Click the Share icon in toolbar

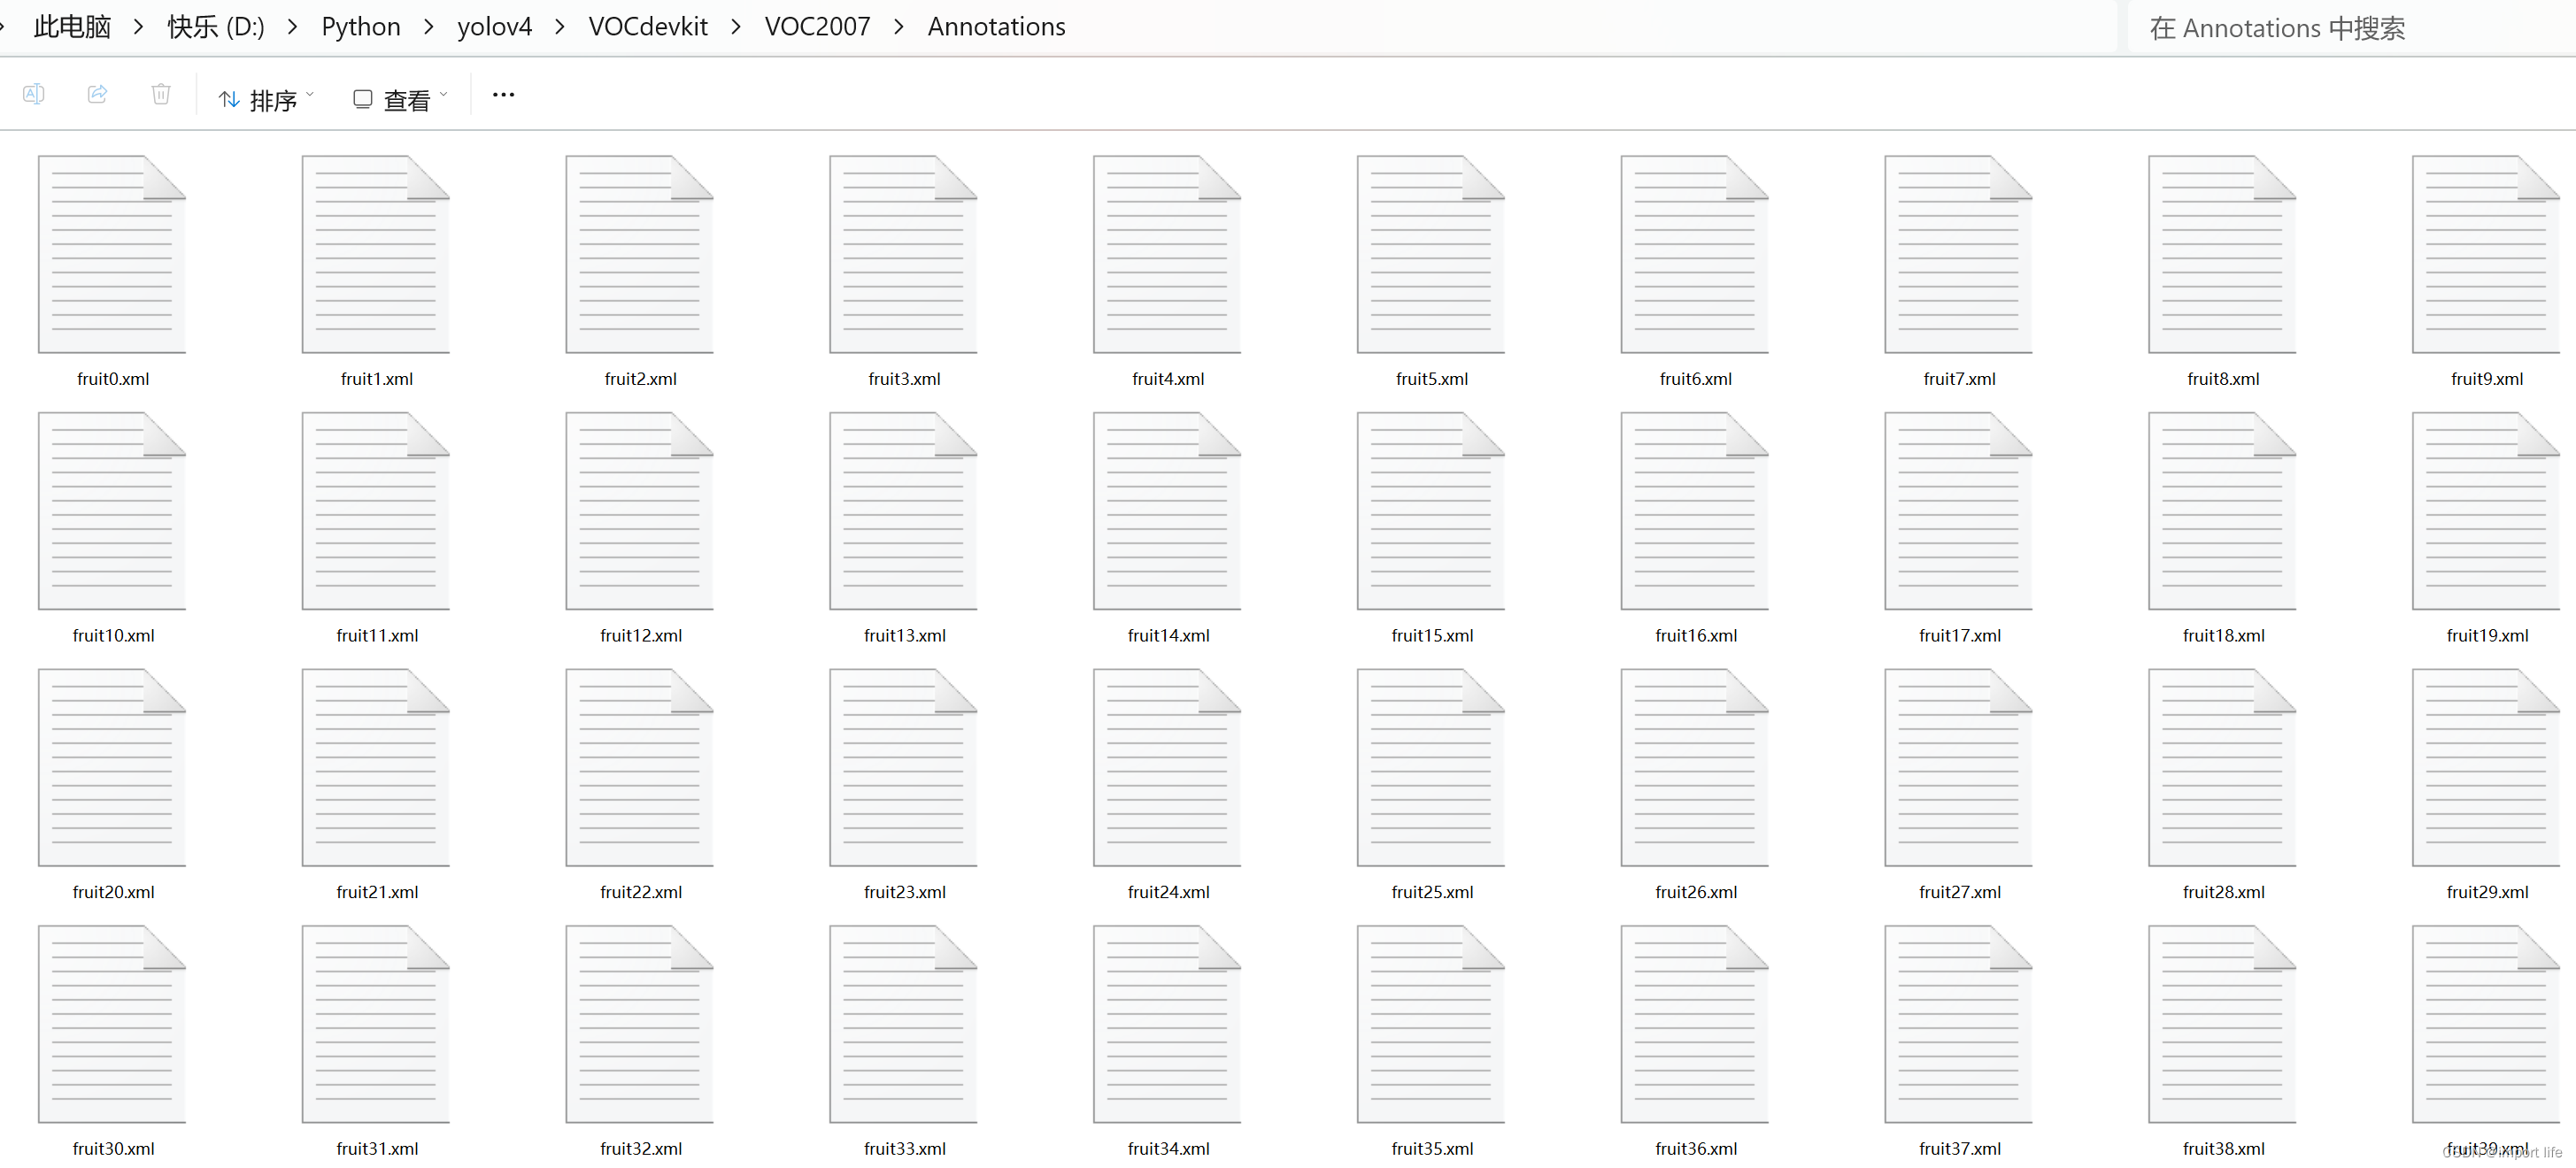(97, 94)
